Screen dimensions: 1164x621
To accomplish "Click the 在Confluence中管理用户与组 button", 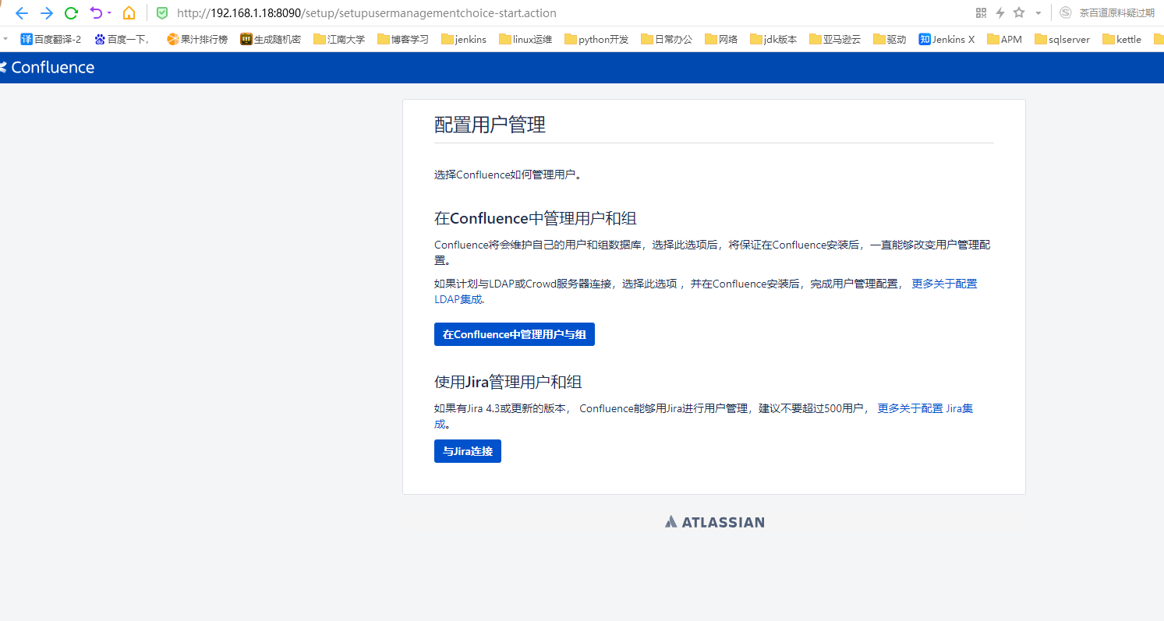I will coord(515,334).
